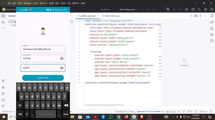Viewport: 215px width, 120px height.
Task: Open the Build hammer tool window icon
Action: pyautogui.click(x=3, y=81)
